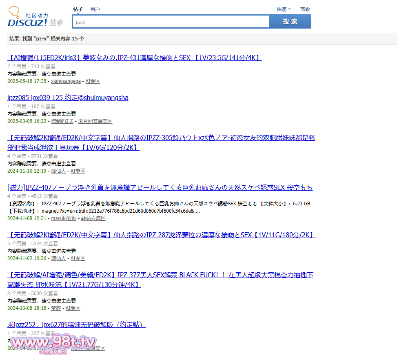The width and height of the screenshot is (397, 358).
Task: Open the result titled ipzz085 ipx039 125
Action: coord(68,98)
